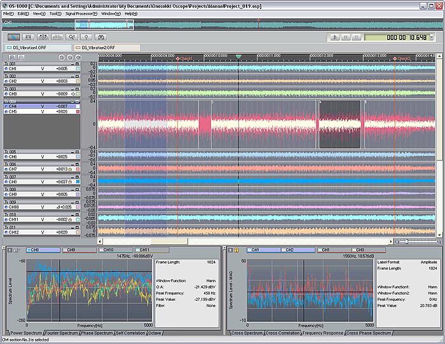Switch to the Fourier Spectrum tab

point(61,333)
